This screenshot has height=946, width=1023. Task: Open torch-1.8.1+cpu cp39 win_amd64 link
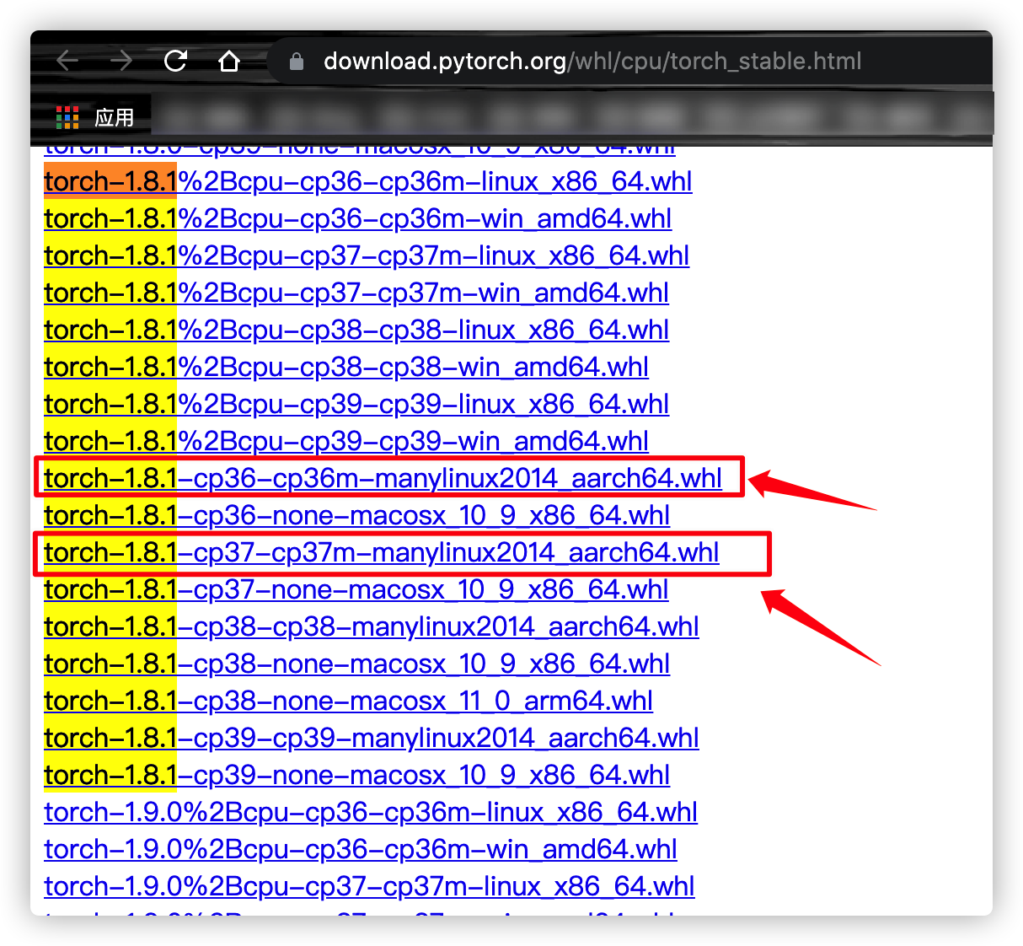pyautogui.click(x=346, y=441)
